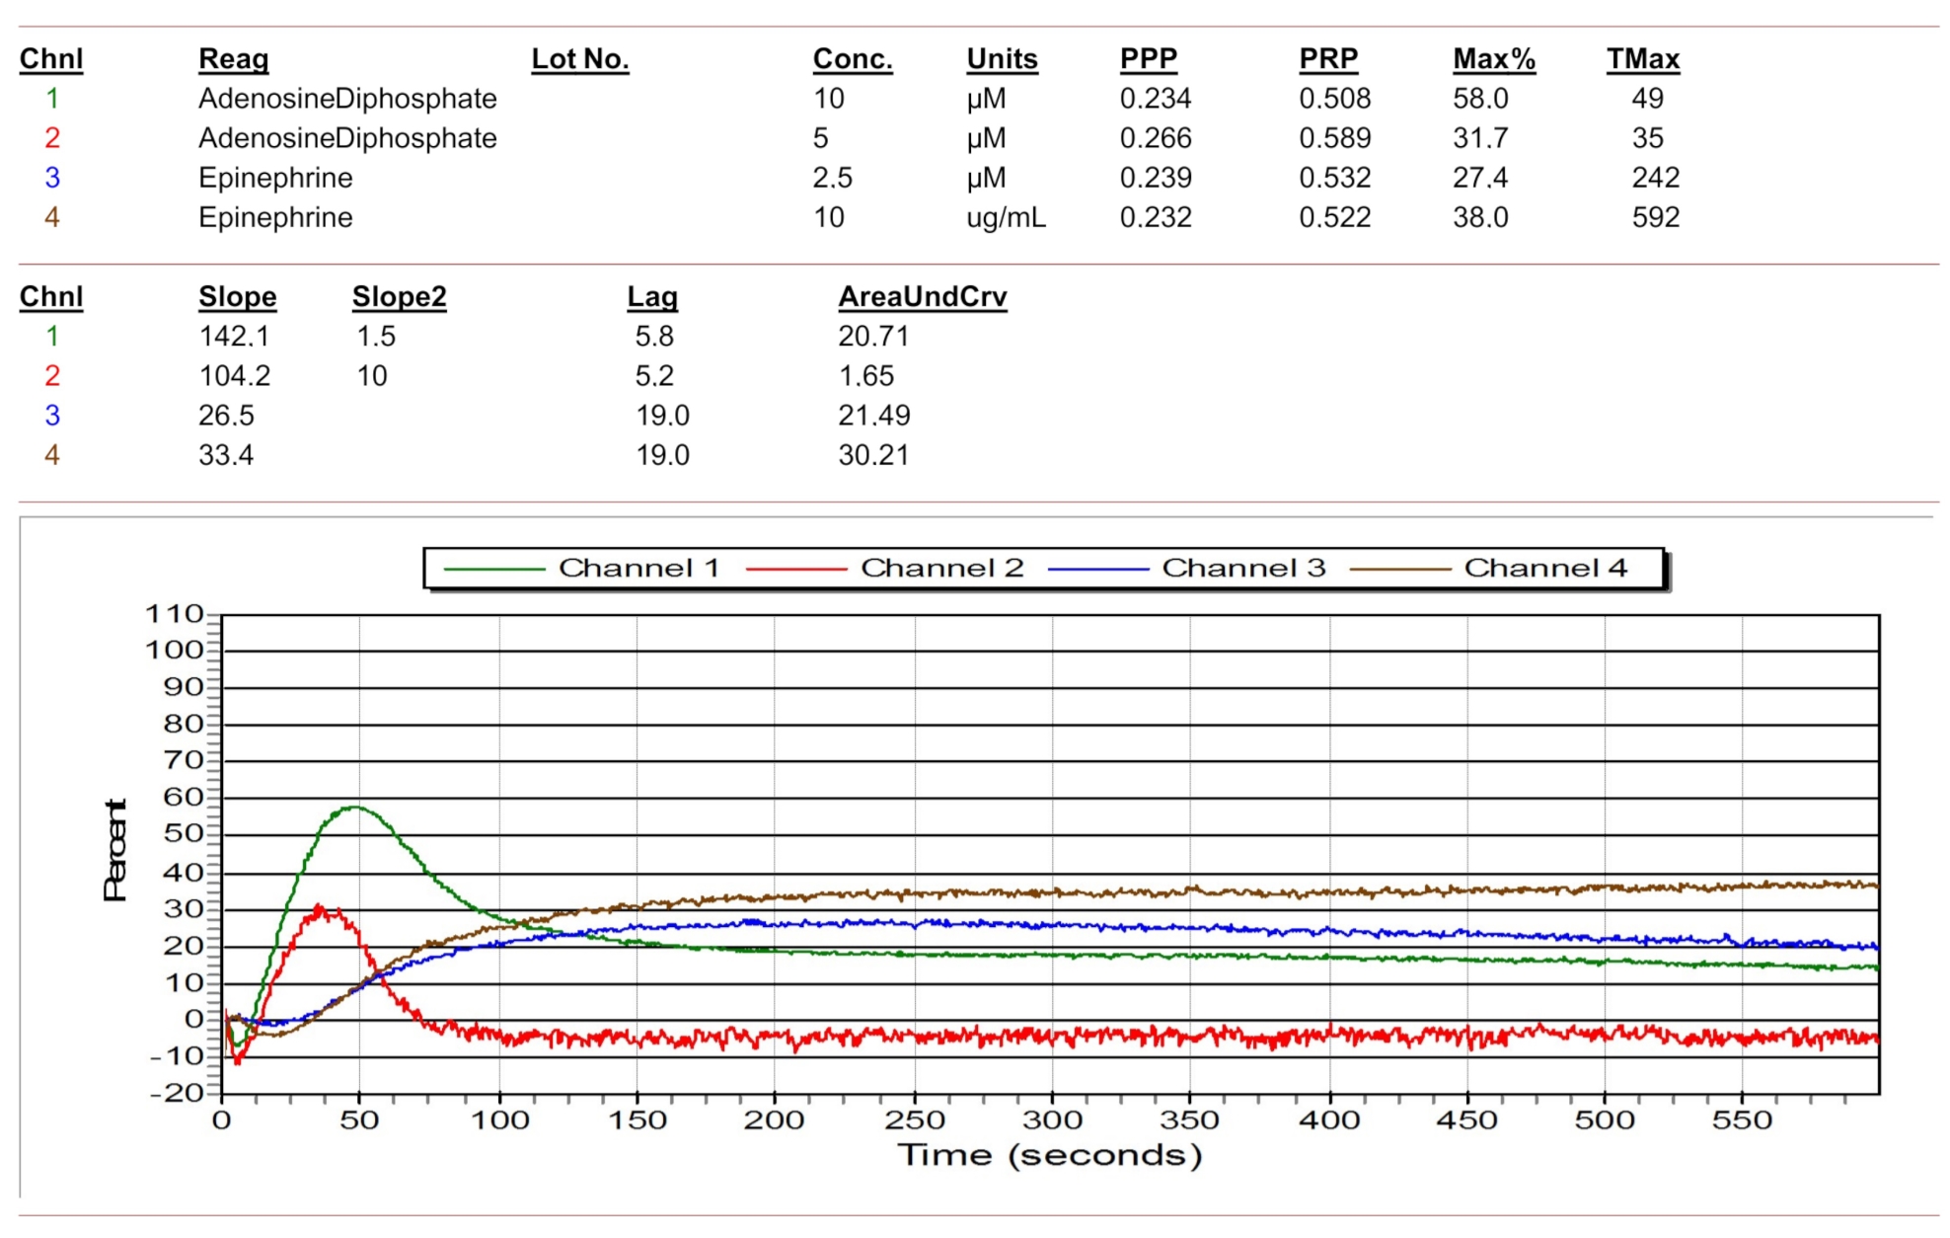Click slope value 33.4

click(x=226, y=455)
